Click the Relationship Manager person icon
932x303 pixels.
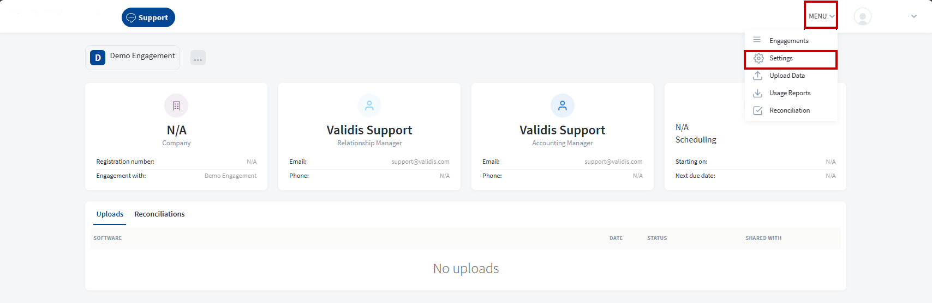click(x=369, y=106)
